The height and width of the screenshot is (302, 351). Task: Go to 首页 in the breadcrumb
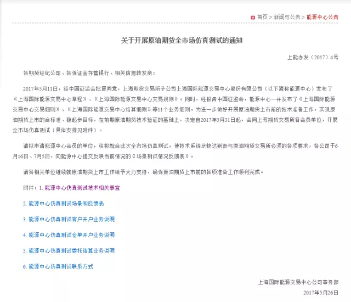click(x=262, y=17)
